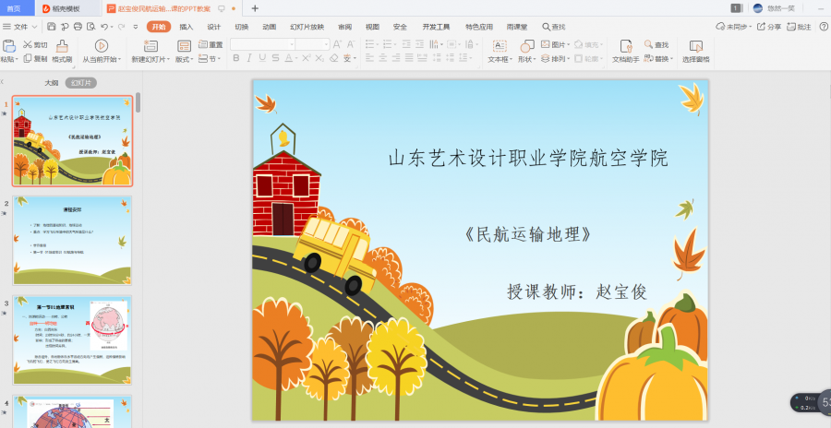Open the Slide Show (幻灯片放映) tab

[x=307, y=27]
